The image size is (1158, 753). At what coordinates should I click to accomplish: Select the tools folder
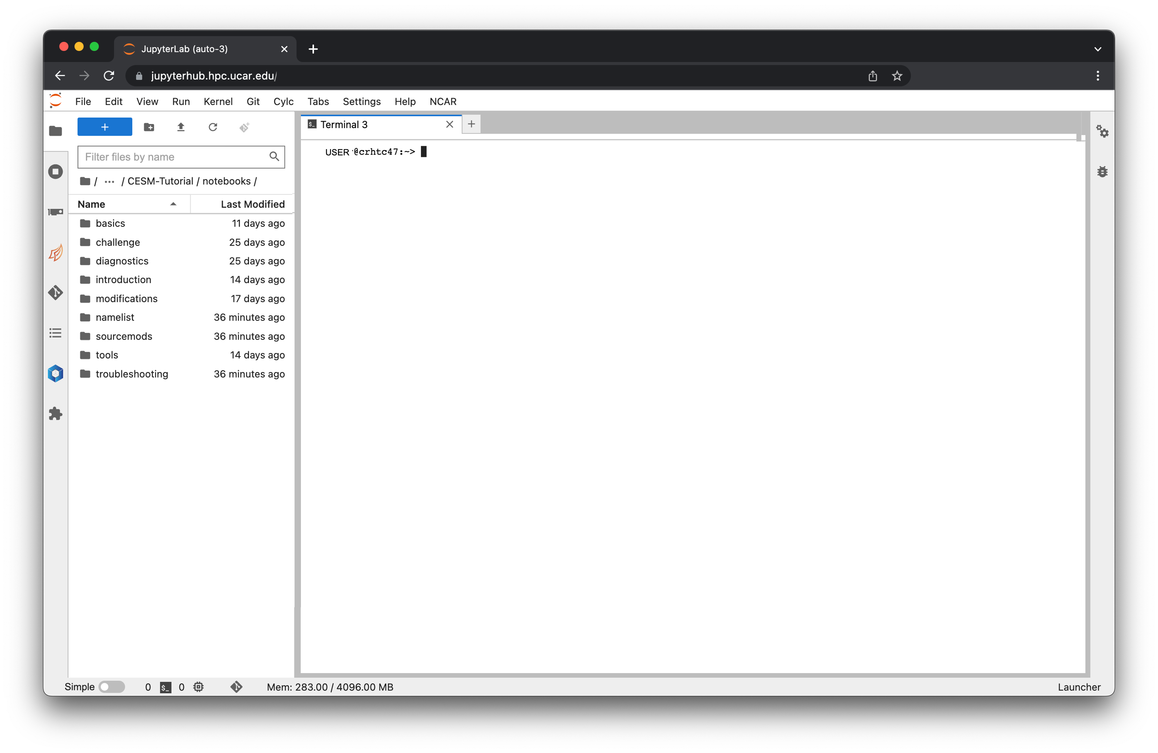181,355
